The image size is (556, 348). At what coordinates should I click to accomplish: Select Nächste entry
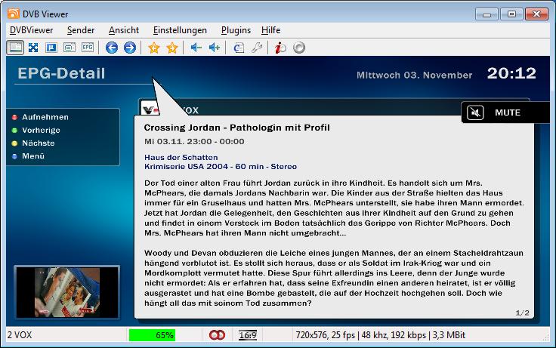tap(39, 143)
